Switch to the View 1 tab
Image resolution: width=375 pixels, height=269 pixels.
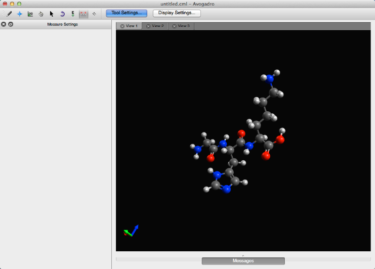(x=132, y=26)
